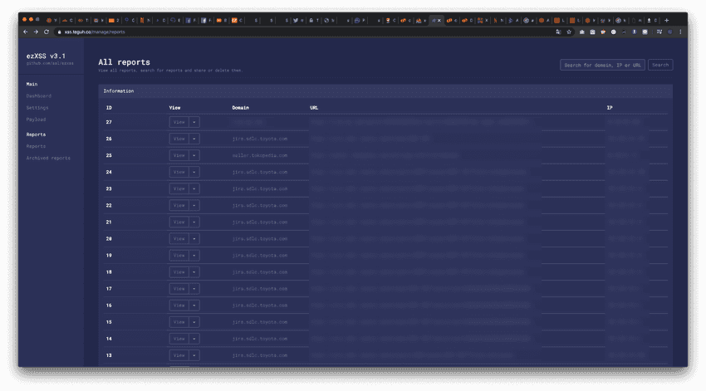Click the browser back arrow

click(x=25, y=32)
